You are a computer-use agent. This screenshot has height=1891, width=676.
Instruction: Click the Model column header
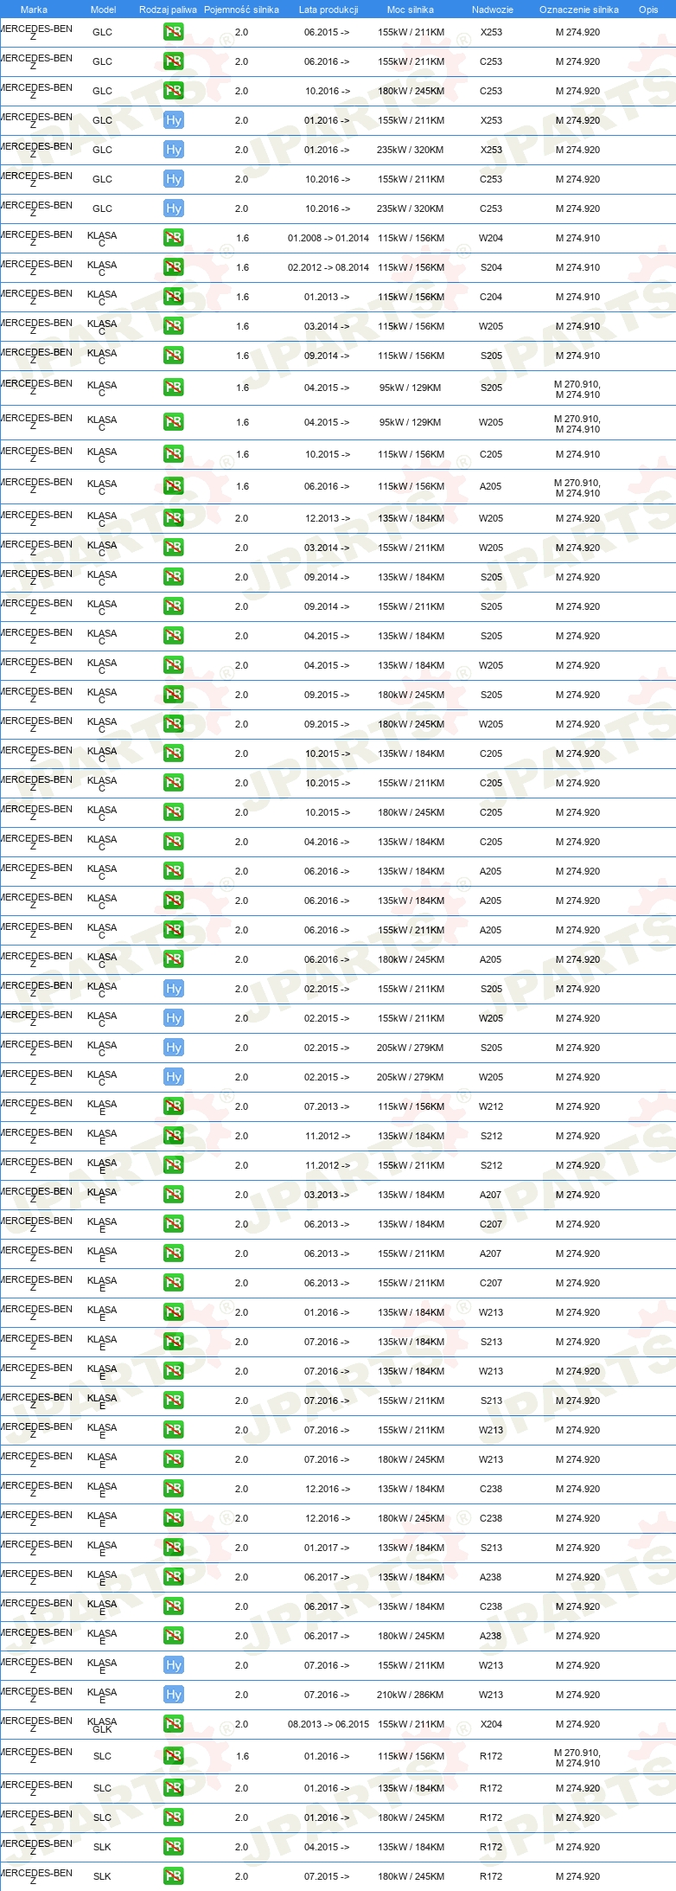pos(104,10)
